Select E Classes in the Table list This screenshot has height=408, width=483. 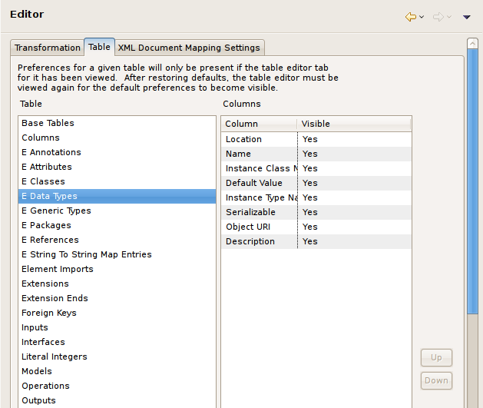coord(43,181)
